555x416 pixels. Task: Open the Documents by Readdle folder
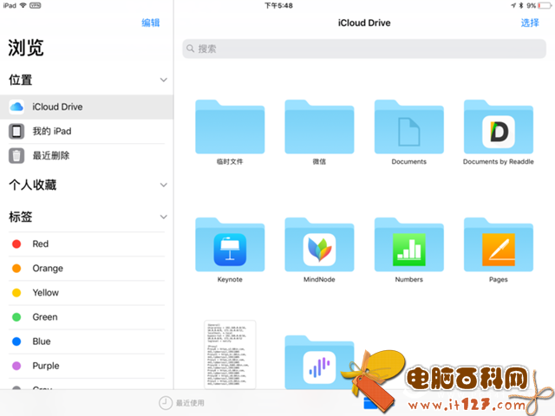(499, 127)
